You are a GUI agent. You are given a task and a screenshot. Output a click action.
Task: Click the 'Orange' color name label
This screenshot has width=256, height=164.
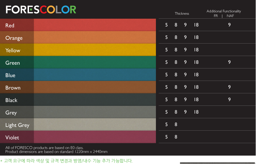click(x=14, y=38)
